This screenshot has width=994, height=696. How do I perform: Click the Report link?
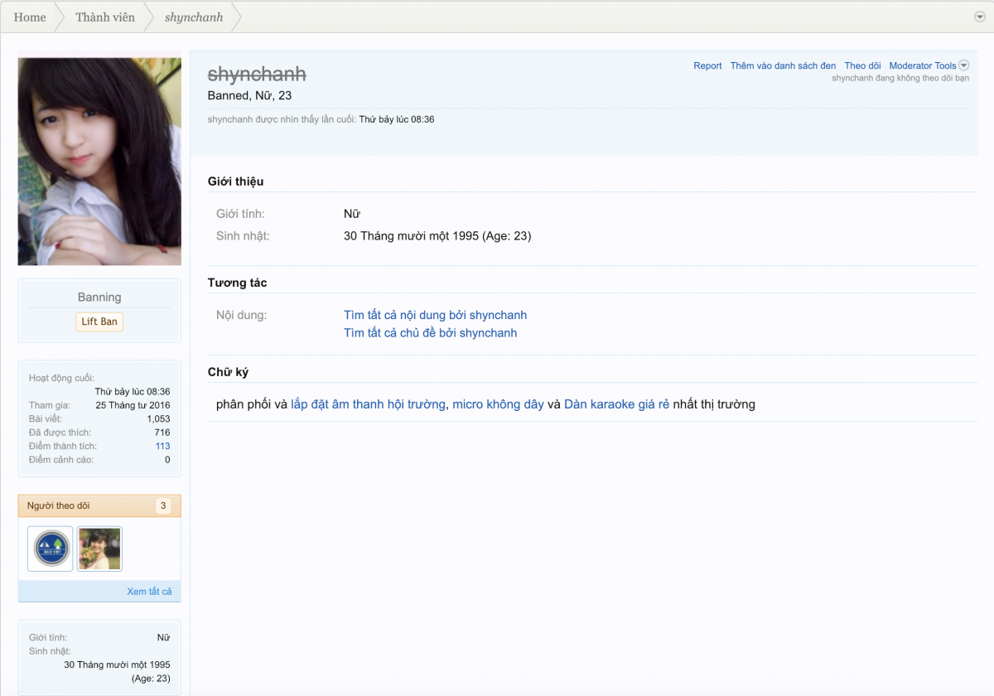coord(707,65)
